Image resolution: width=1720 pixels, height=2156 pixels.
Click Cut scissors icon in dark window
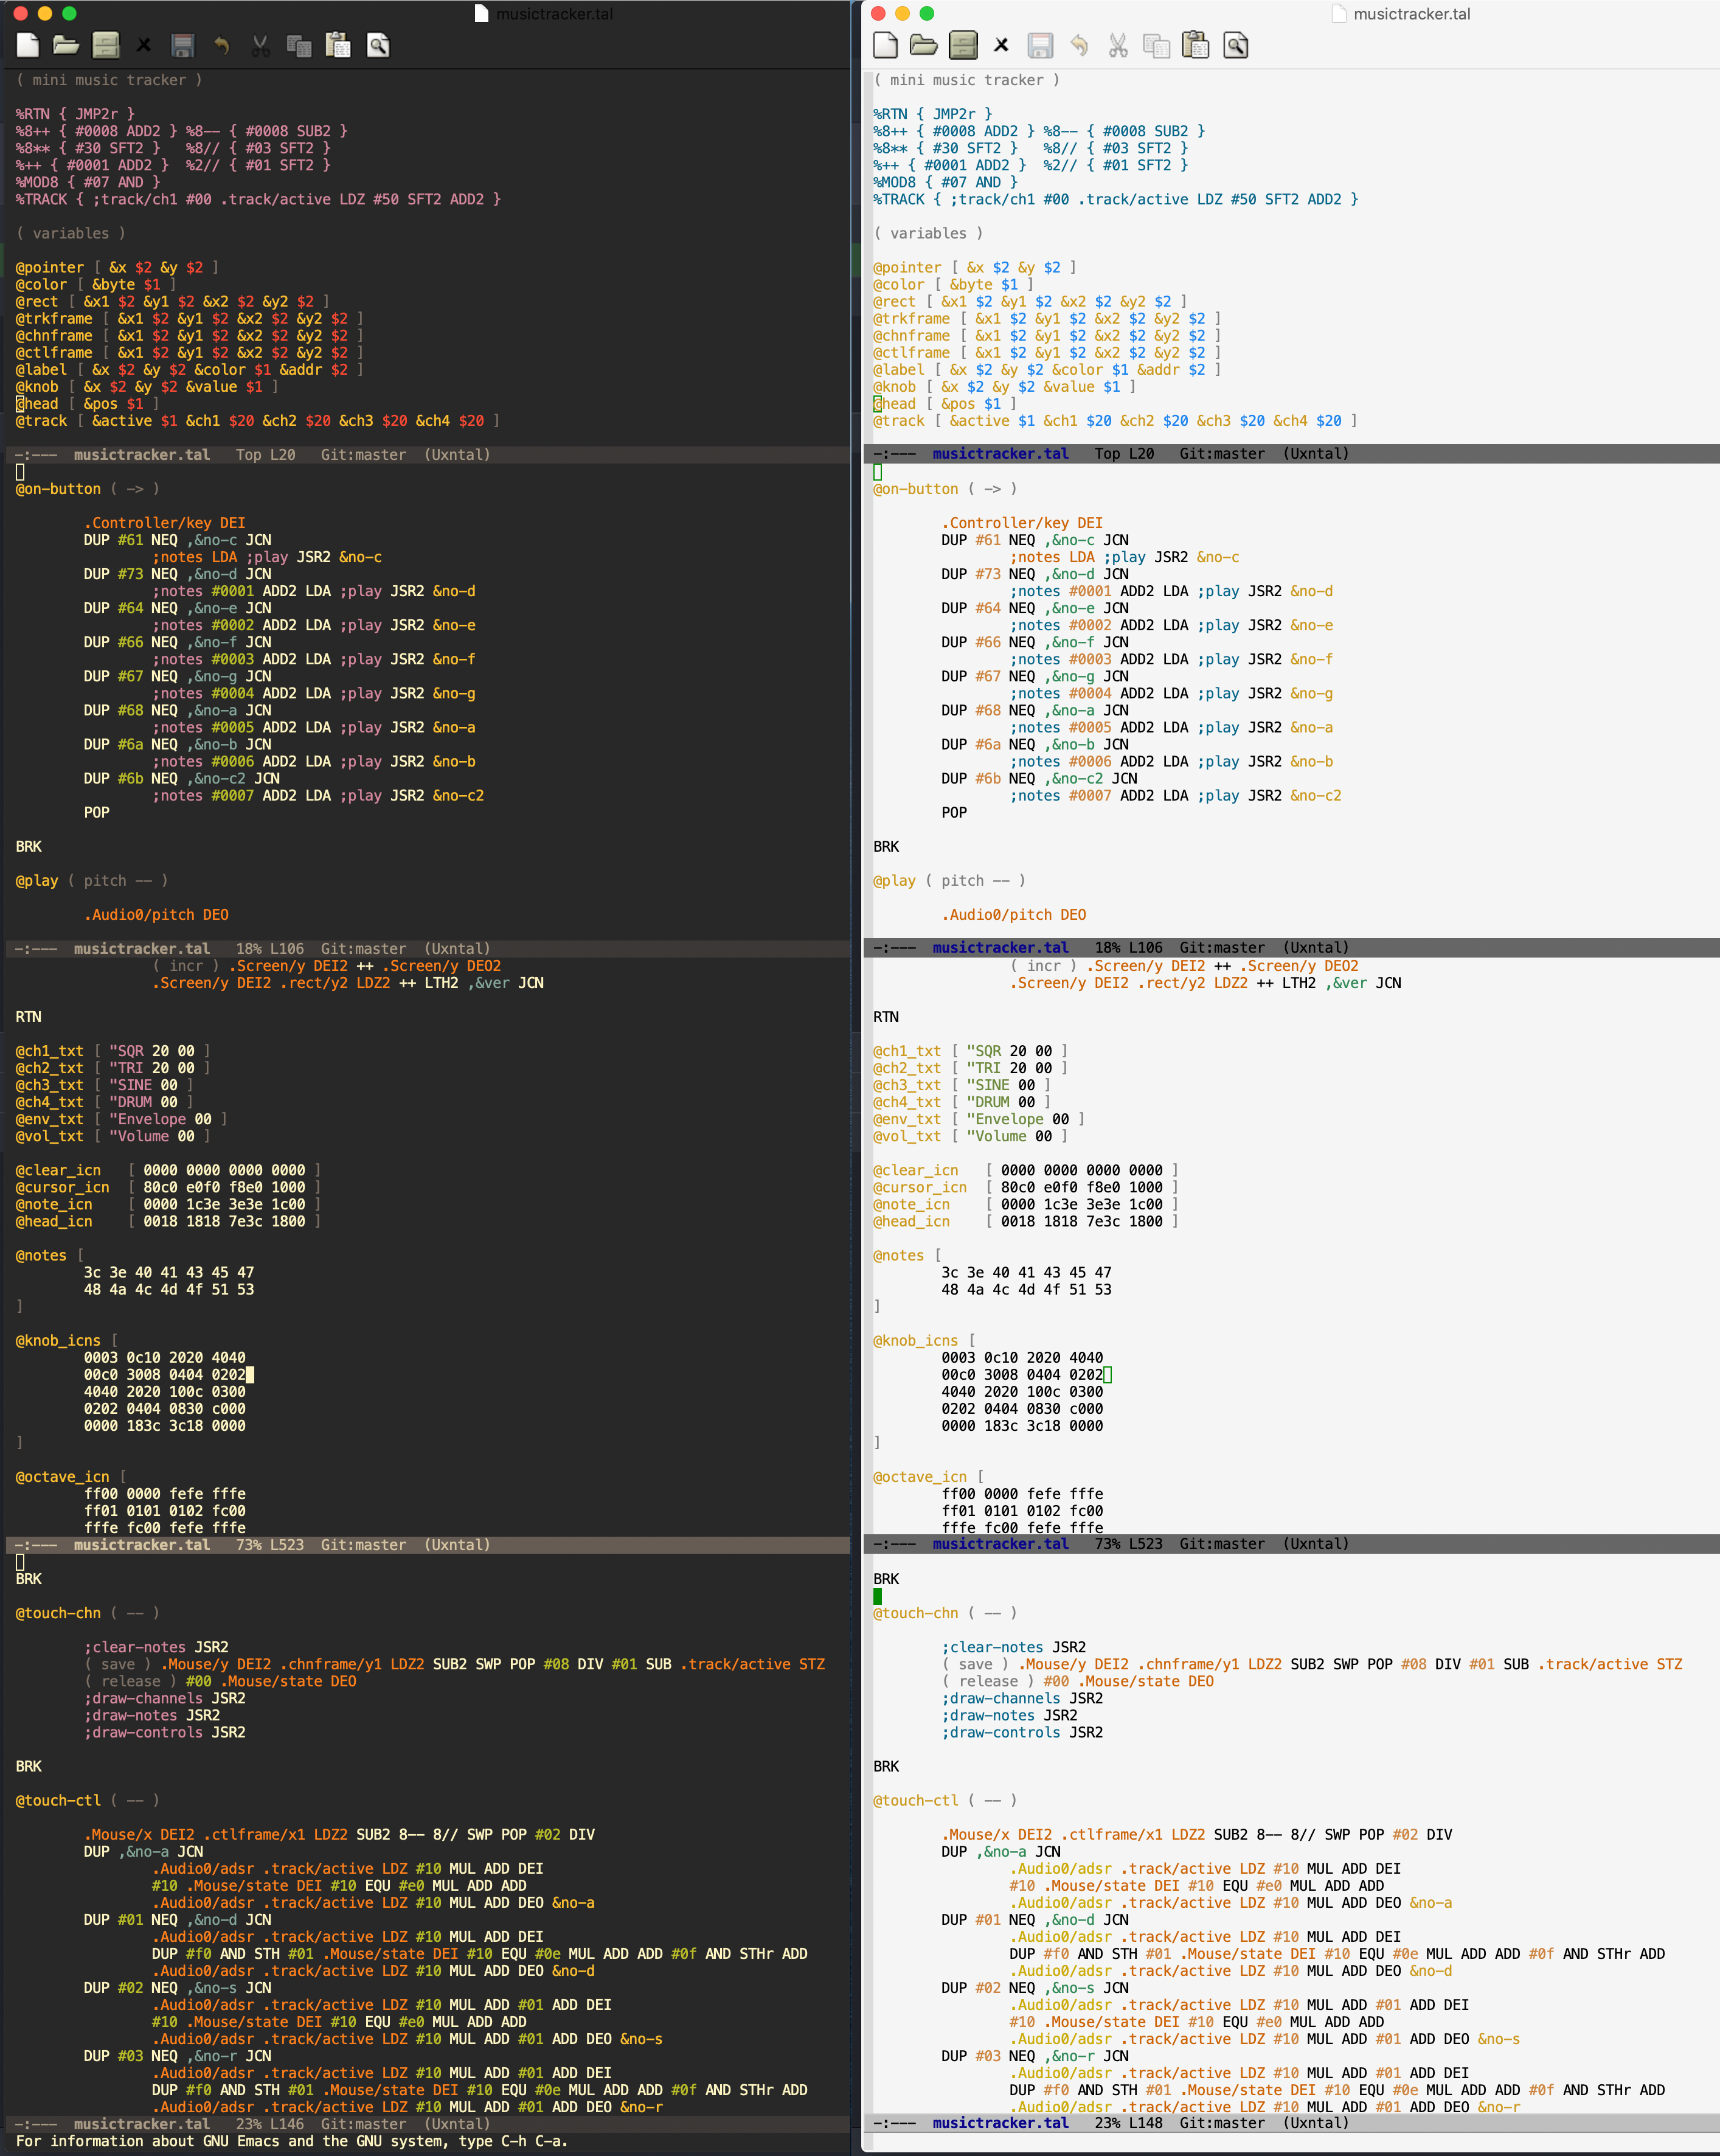(260, 45)
